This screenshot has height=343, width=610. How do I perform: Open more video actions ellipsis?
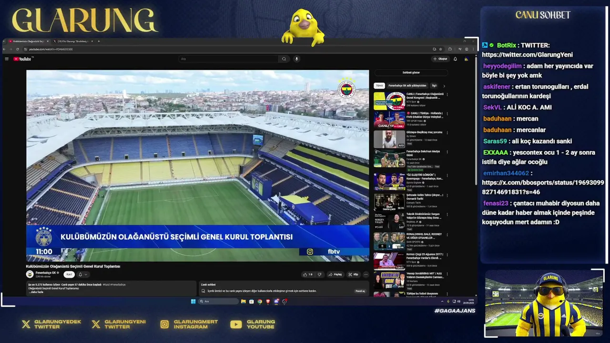pyautogui.click(x=366, y=274)
